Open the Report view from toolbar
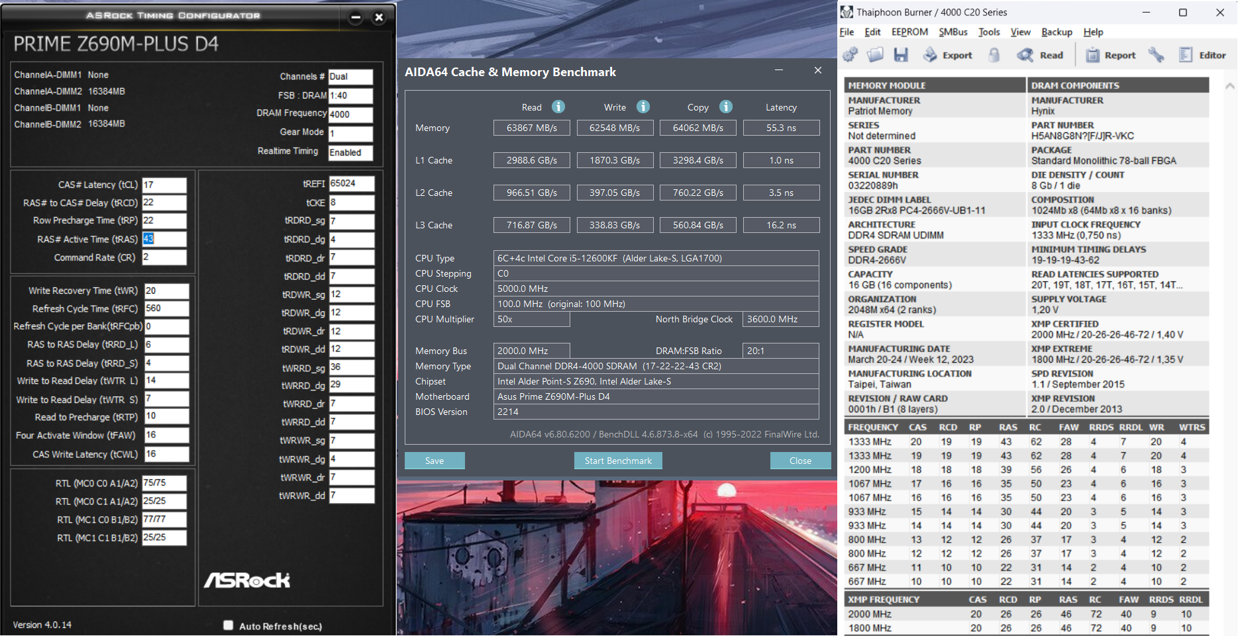 (1111, 55)
